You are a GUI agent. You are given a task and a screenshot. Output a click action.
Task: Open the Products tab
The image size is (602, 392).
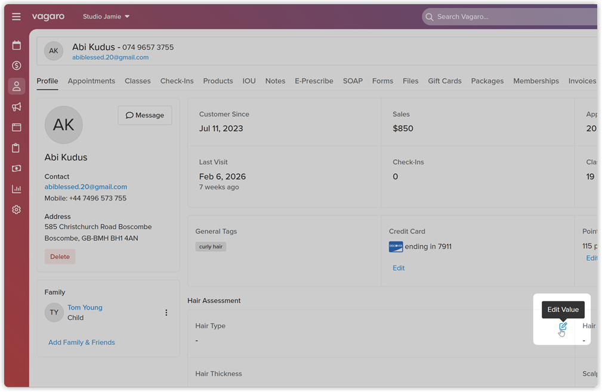[218, 81]
